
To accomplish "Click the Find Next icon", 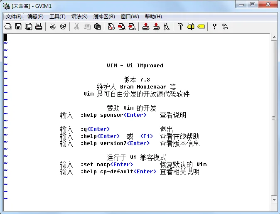I will tap(122, 27).
